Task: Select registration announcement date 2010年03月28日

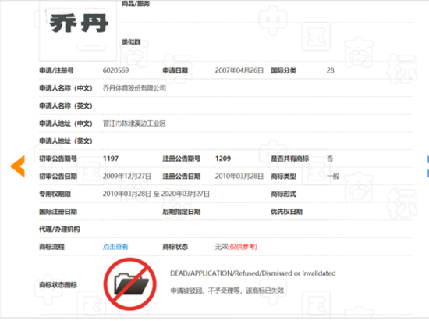Action: point(239,176)
